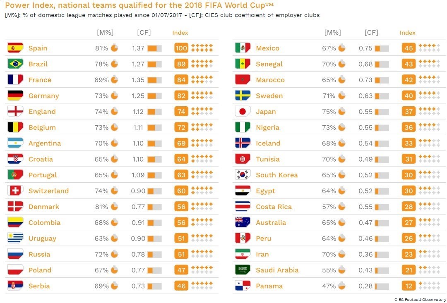Click the Costa Rica country name
Viewport: 447px width, 303px height.
click(274, 207)
